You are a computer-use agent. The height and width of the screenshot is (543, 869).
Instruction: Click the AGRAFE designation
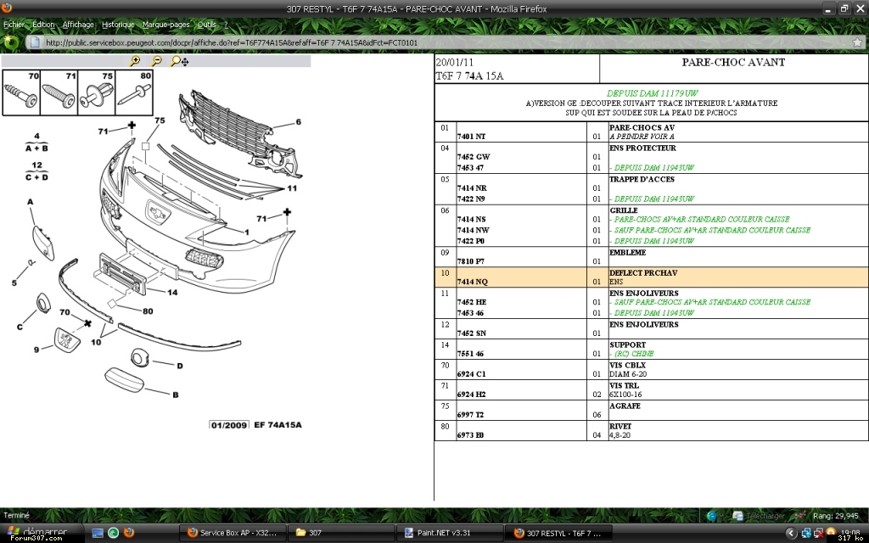tap(625, 406)
